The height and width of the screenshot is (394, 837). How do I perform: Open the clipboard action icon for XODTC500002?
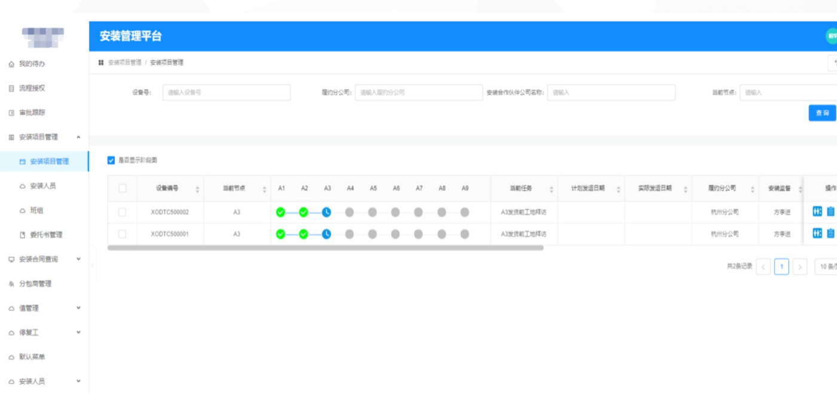click(830, 212)
